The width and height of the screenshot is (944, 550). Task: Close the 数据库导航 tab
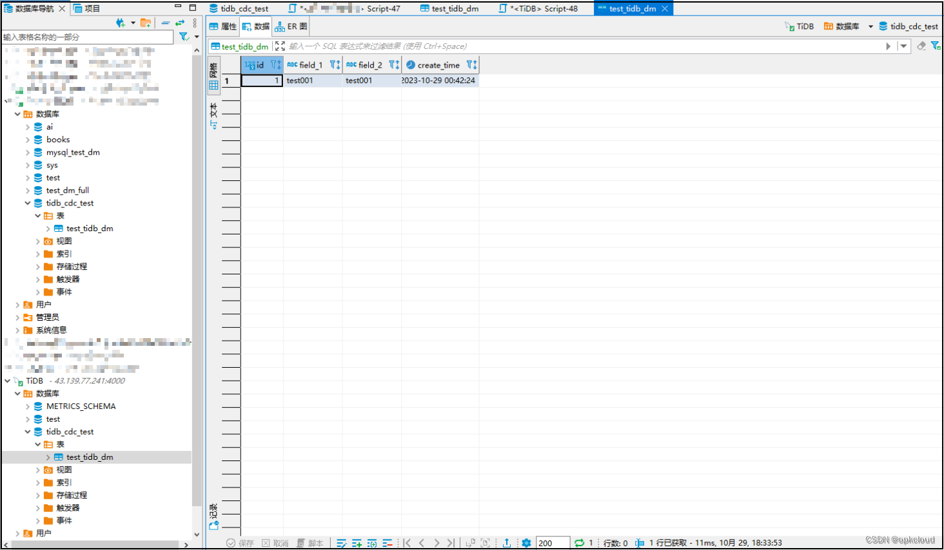(x=62, y=8)
